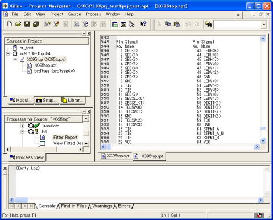Viewport: 273px width, 220px height.
Task: Open the Warnings console tab
Action: point(102,206)
